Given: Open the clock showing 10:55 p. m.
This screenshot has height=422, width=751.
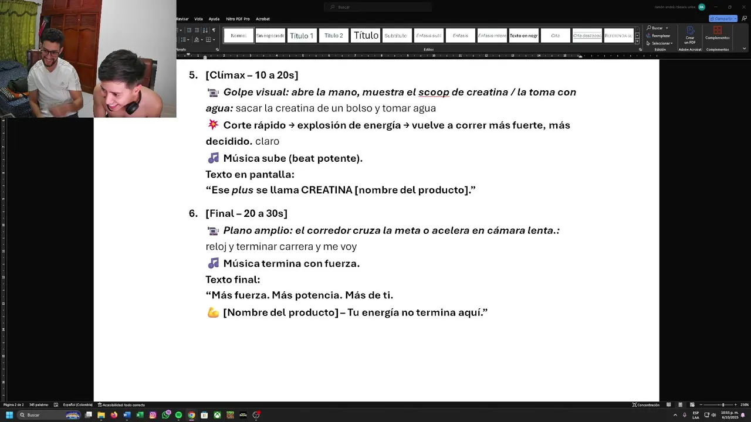Looking at the screenshot, I should [x=730, y=415].
